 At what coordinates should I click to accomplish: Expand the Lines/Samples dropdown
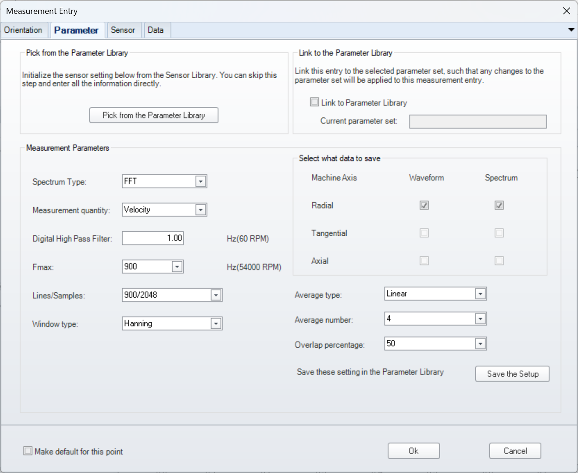pyautogui.click(x=216, y=295)
